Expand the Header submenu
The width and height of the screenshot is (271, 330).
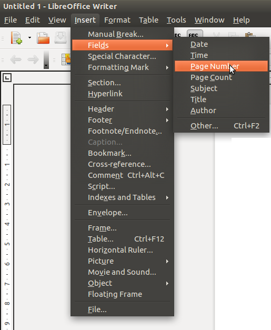(x=122, y=109)
